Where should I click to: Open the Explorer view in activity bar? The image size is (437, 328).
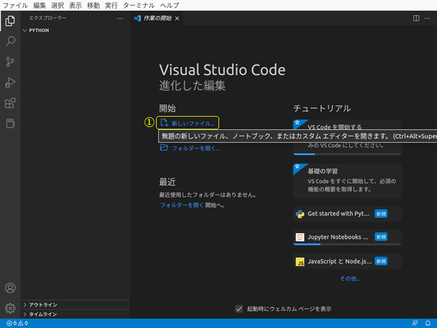(10, 21)
